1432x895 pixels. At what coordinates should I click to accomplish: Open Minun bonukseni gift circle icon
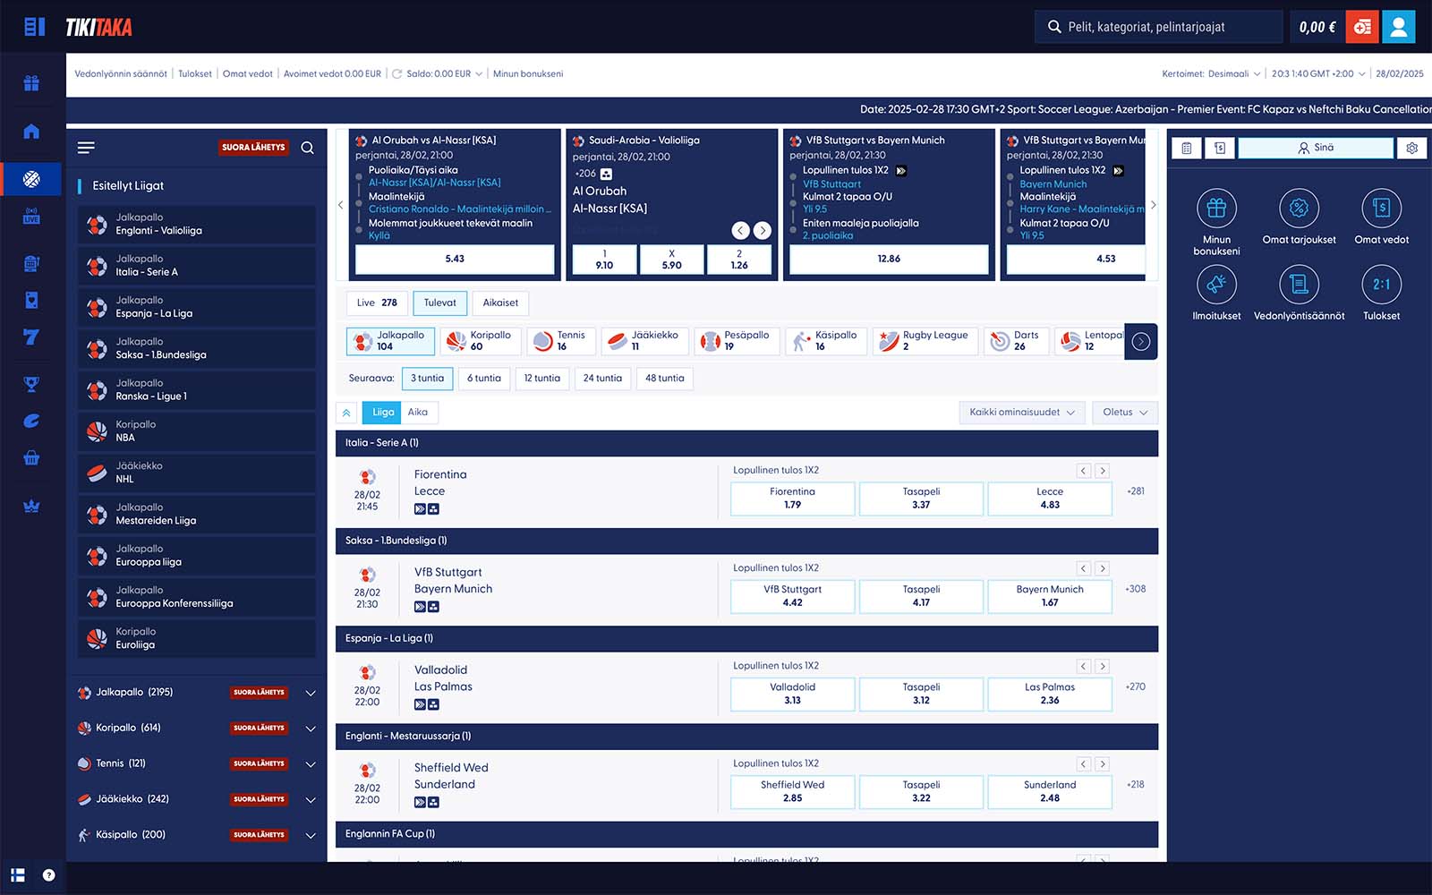1216,209
